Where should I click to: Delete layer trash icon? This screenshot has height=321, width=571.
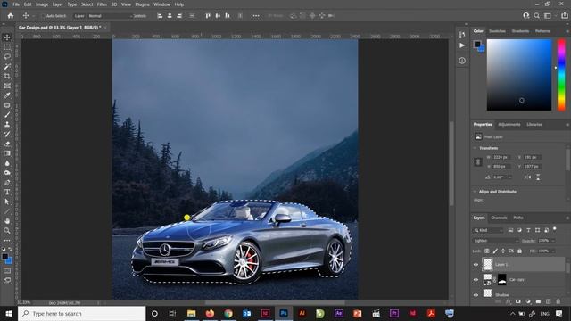(559, 301)
